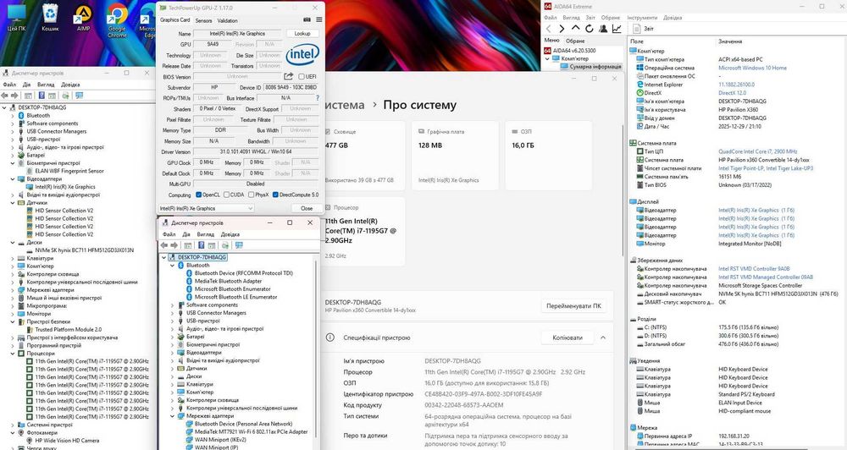The width and height of the screenshot is (847, 450).
Task: Uncheck the DirectCompute 5.0 checkbox
Action: [x=276, y=195]
